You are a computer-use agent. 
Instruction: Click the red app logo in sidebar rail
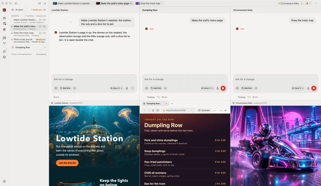coord(4,10)
